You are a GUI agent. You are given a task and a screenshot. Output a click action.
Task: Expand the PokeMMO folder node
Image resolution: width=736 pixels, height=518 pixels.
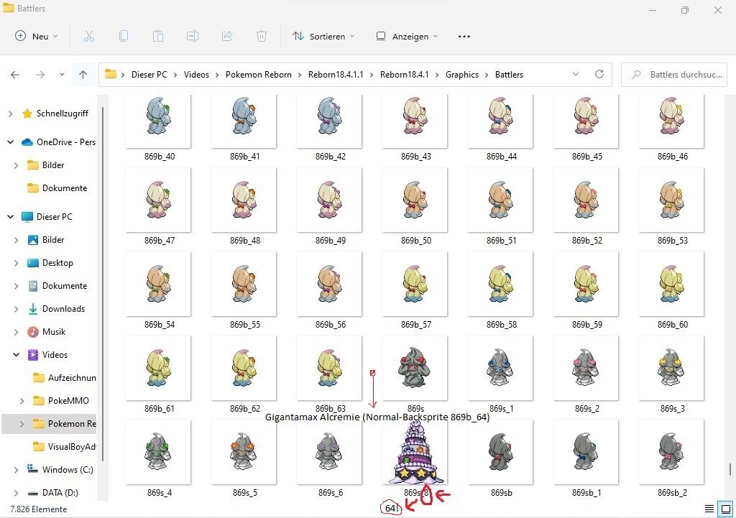click(x=22, y=401)
